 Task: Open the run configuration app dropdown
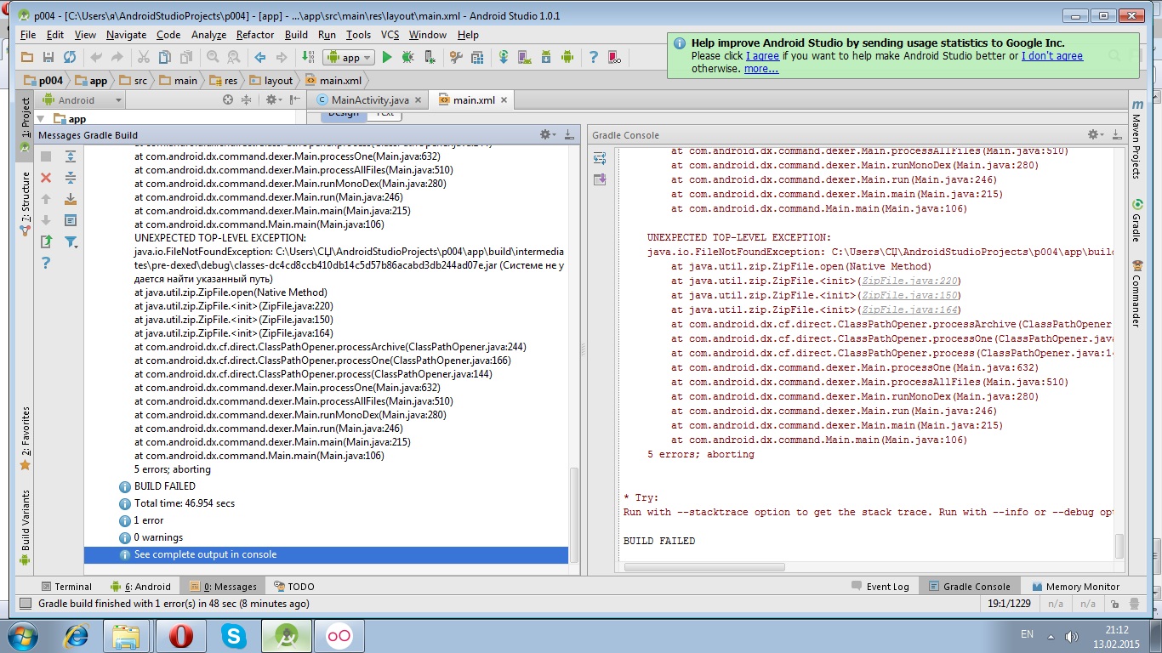click(x=349, y=58)
